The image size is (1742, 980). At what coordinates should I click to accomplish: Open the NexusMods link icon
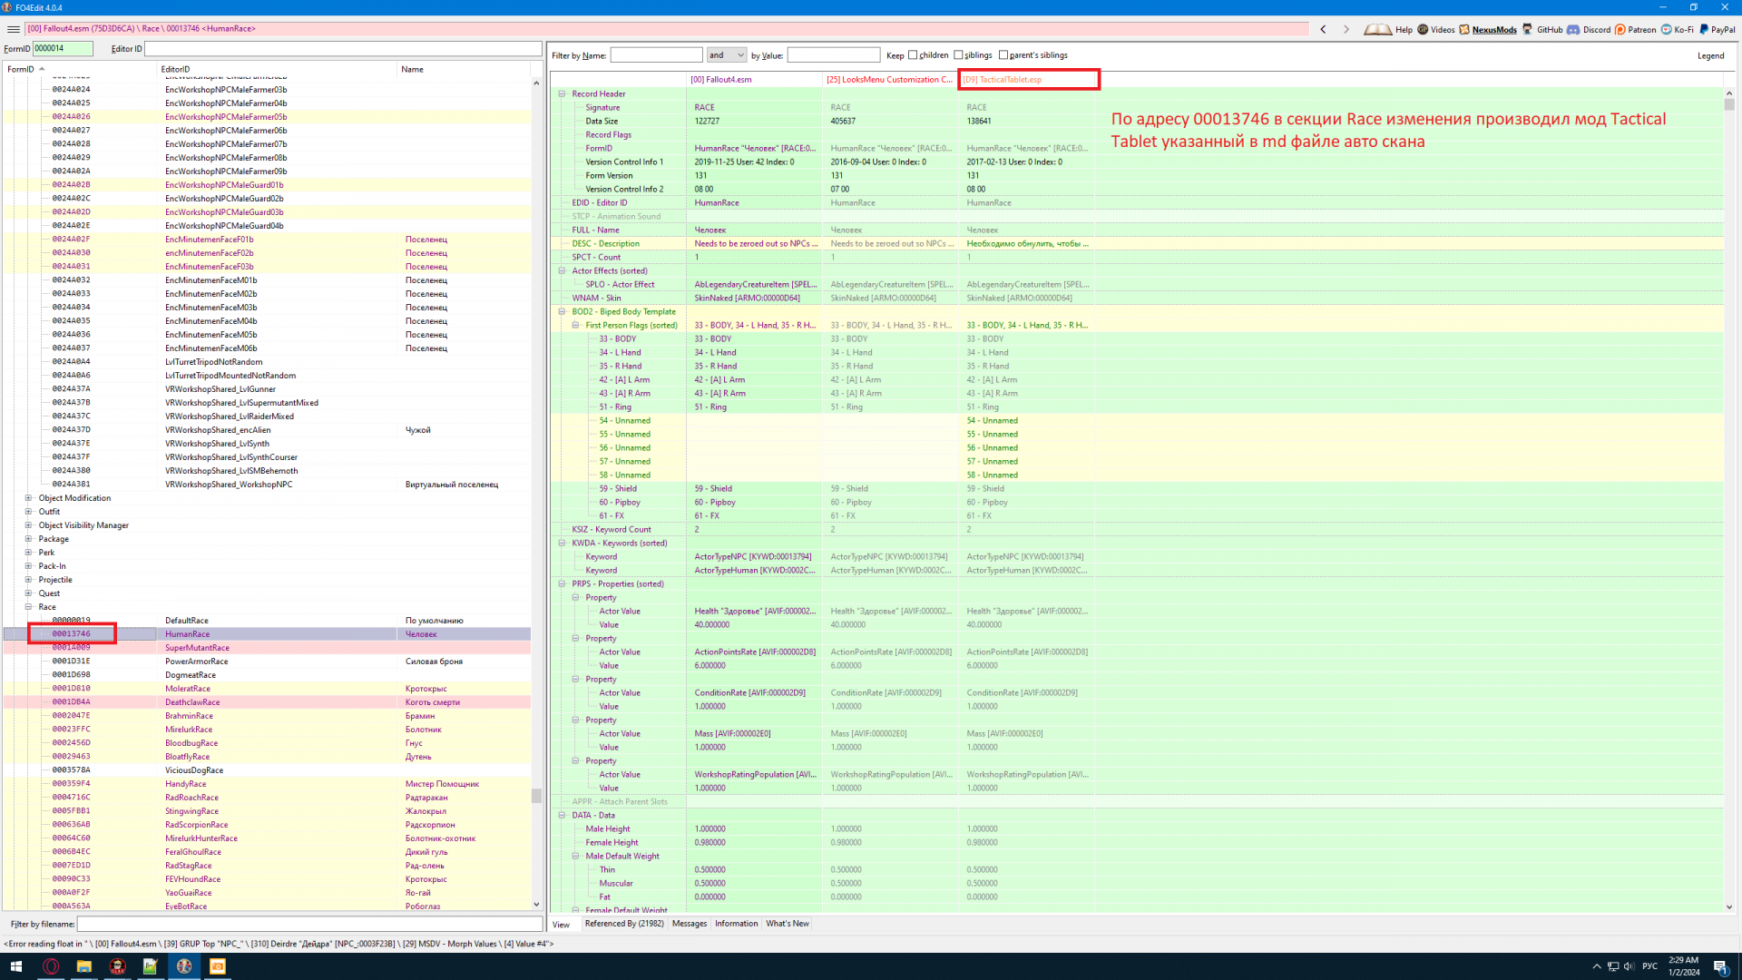point(1464,29)
